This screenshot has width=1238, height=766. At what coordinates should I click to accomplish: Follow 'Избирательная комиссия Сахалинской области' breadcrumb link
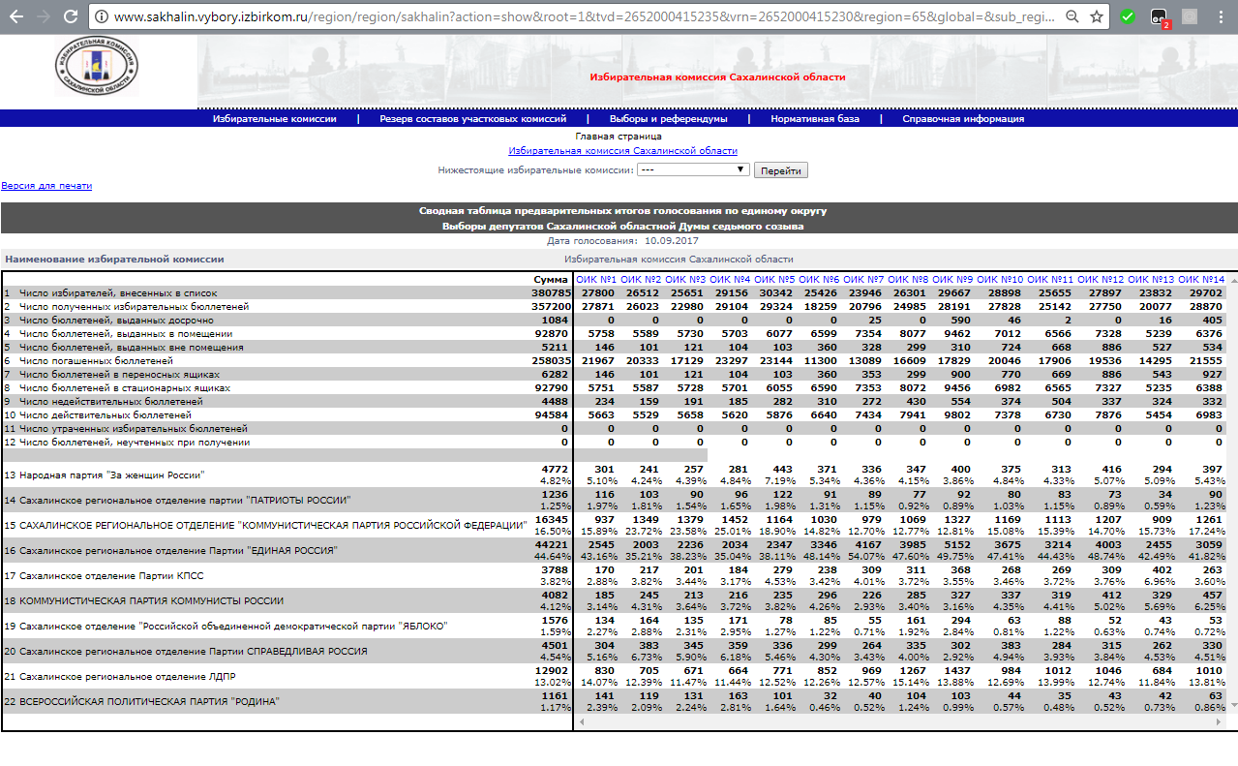coord(622,151)
